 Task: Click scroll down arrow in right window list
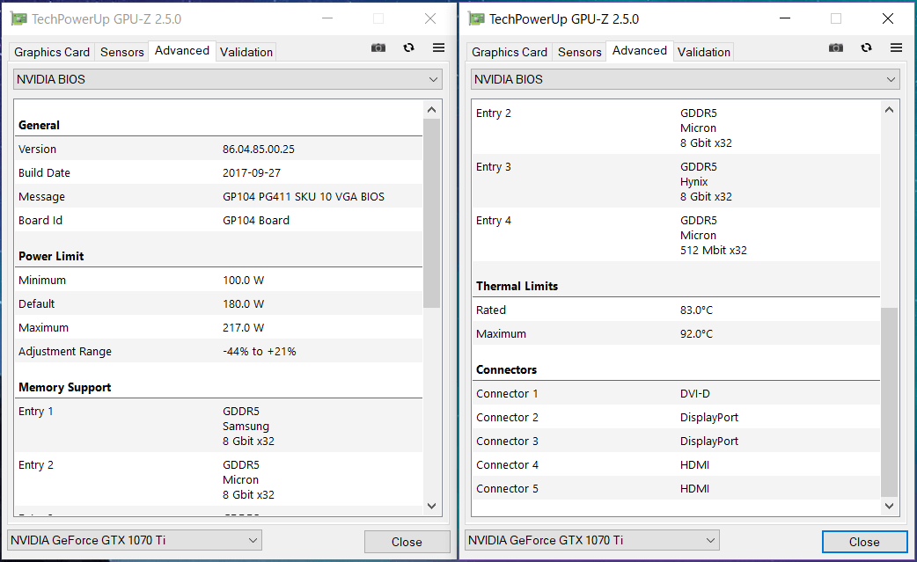(x=889, y=506)
